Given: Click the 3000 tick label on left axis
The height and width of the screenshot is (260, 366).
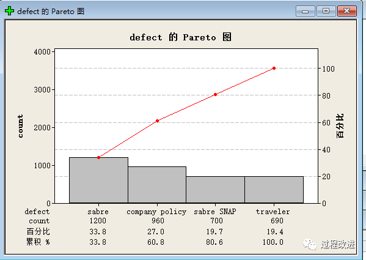Looking at the screenshot, I should [42, 90].
